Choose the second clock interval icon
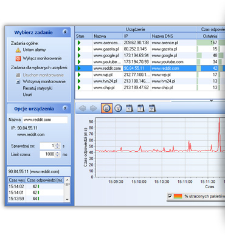Image resolution: width=225 pixels, height=235 pixels. tap(118, 108)
